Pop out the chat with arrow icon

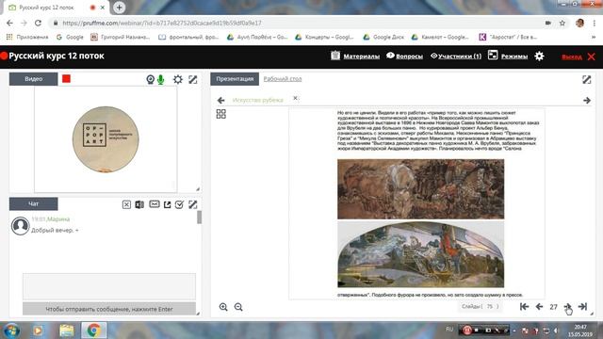pyautogui.click(x=168, y=204)
